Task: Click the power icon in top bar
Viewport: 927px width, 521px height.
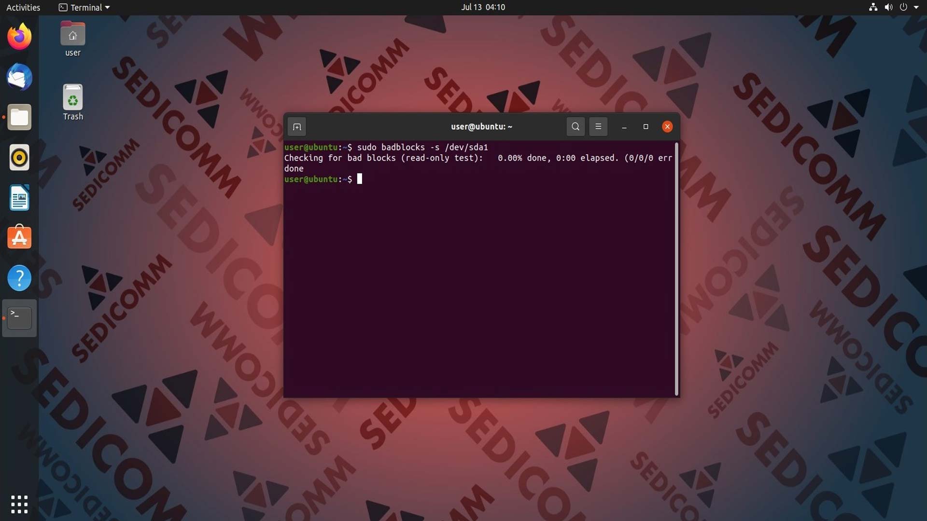Action: click(903, 7)
